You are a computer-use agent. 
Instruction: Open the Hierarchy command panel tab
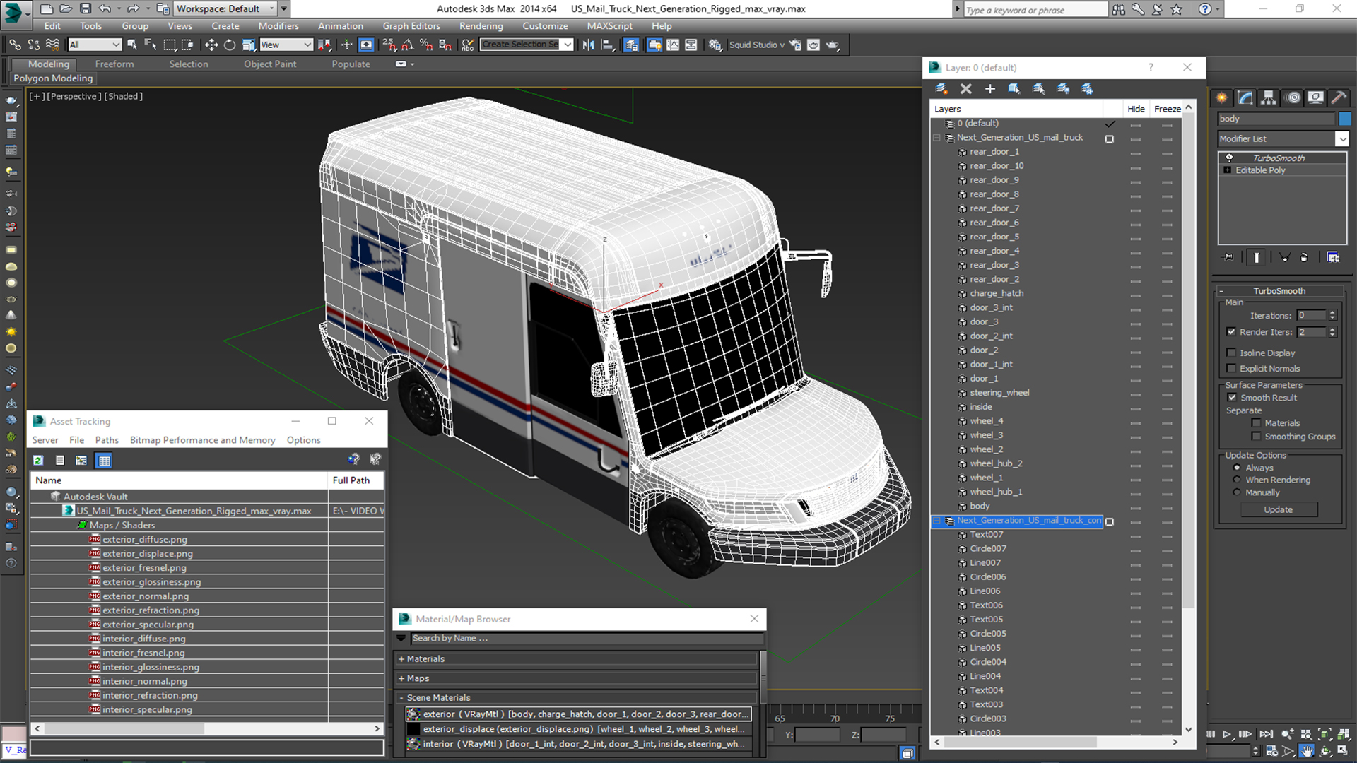(x=1269, y=97)
